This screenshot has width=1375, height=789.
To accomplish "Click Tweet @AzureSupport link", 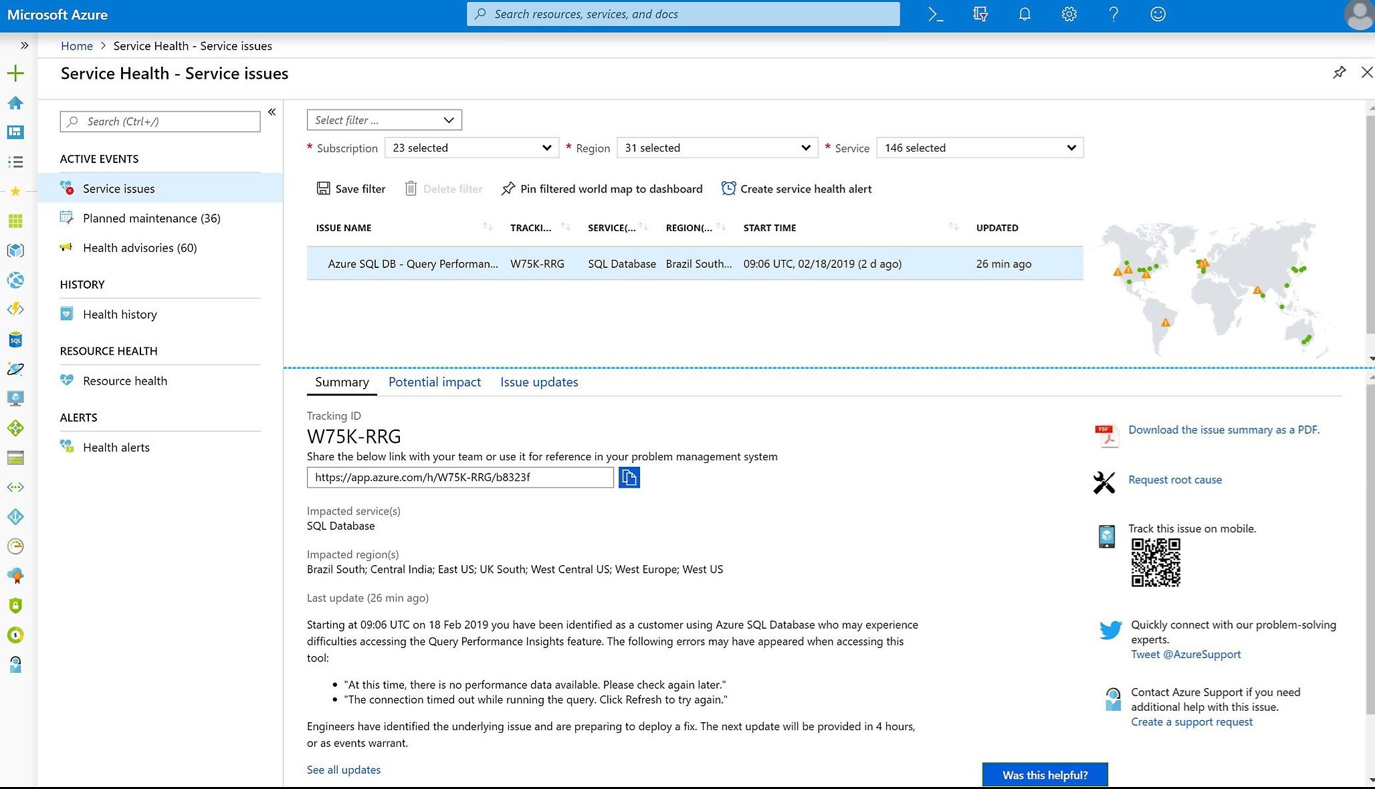I will click(1186, 655).
